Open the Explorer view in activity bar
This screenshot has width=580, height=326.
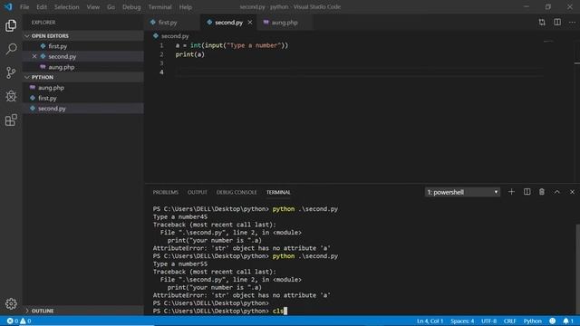coord(11,25)
